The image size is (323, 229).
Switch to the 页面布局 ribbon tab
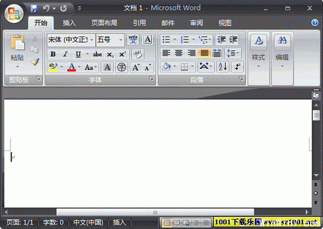[104, 23]
